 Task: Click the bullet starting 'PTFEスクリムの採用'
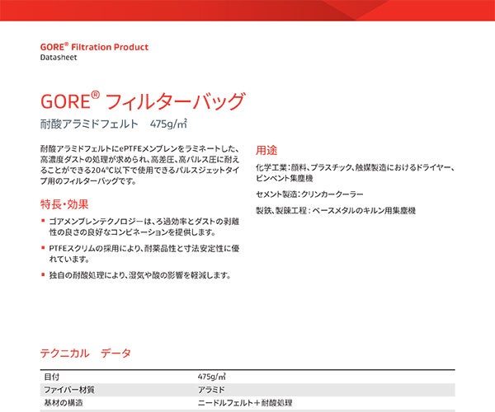tap(144, 254)
